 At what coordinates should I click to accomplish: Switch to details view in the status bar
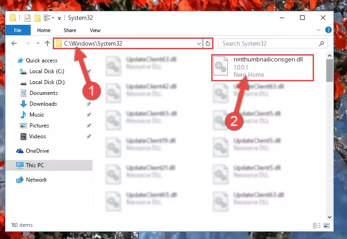(317, 225)
